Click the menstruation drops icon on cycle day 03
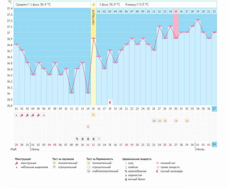 tap(27, 115)
